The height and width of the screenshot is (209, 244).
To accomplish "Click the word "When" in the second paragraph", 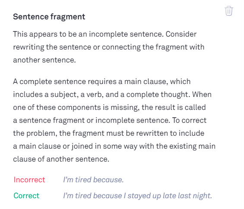I will coord(202,94).
